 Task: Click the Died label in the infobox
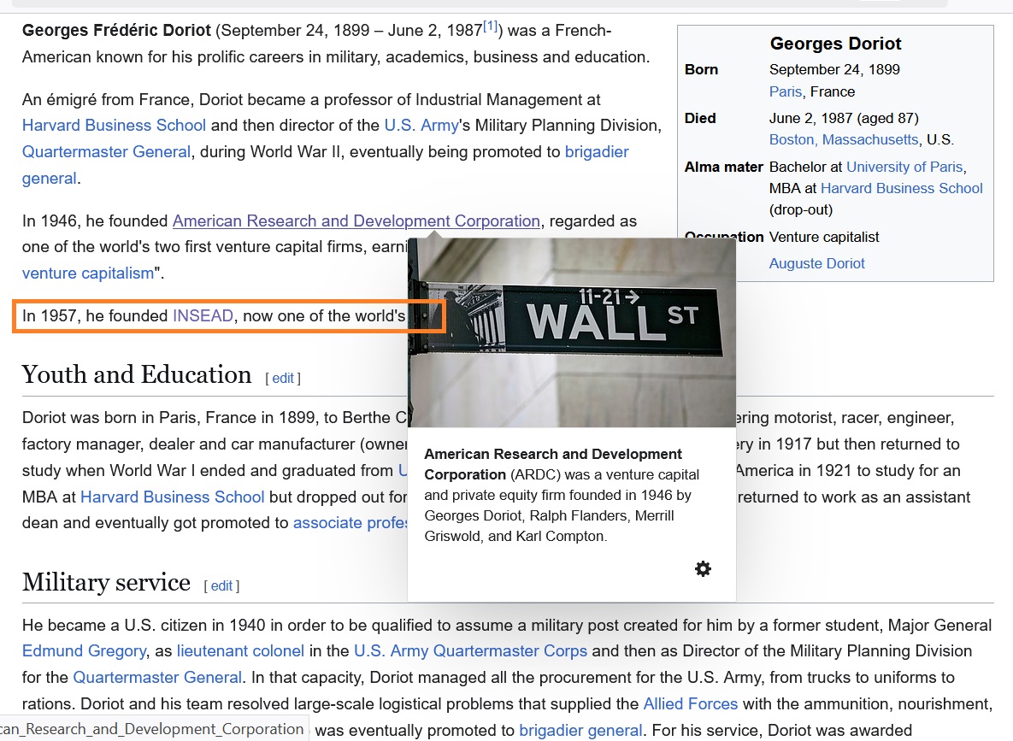click(700, 118)
